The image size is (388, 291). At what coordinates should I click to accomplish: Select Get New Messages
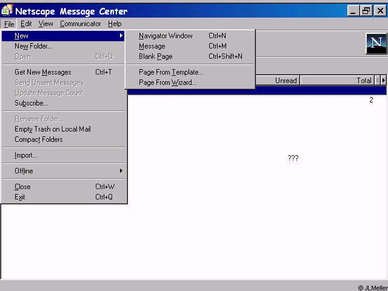[64, 72]
